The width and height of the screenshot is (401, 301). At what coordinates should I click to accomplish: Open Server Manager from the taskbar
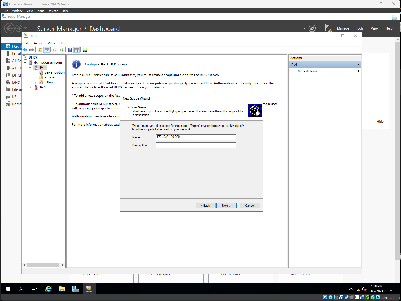(75, 289)
